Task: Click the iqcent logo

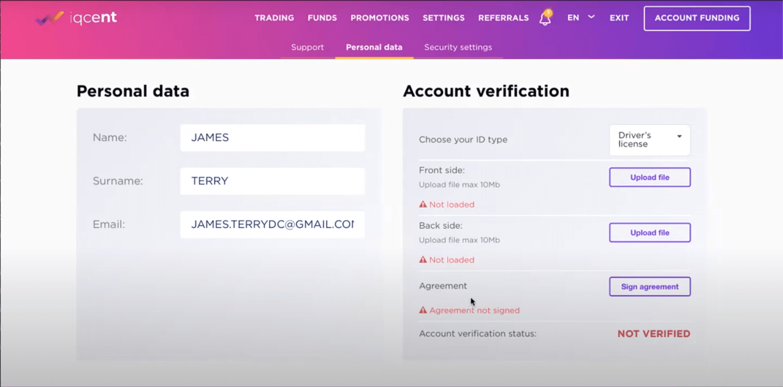Action: pos(76,18)
